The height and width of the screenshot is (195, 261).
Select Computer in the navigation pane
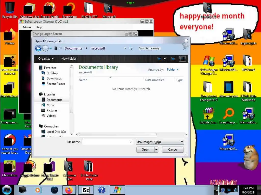51,126
